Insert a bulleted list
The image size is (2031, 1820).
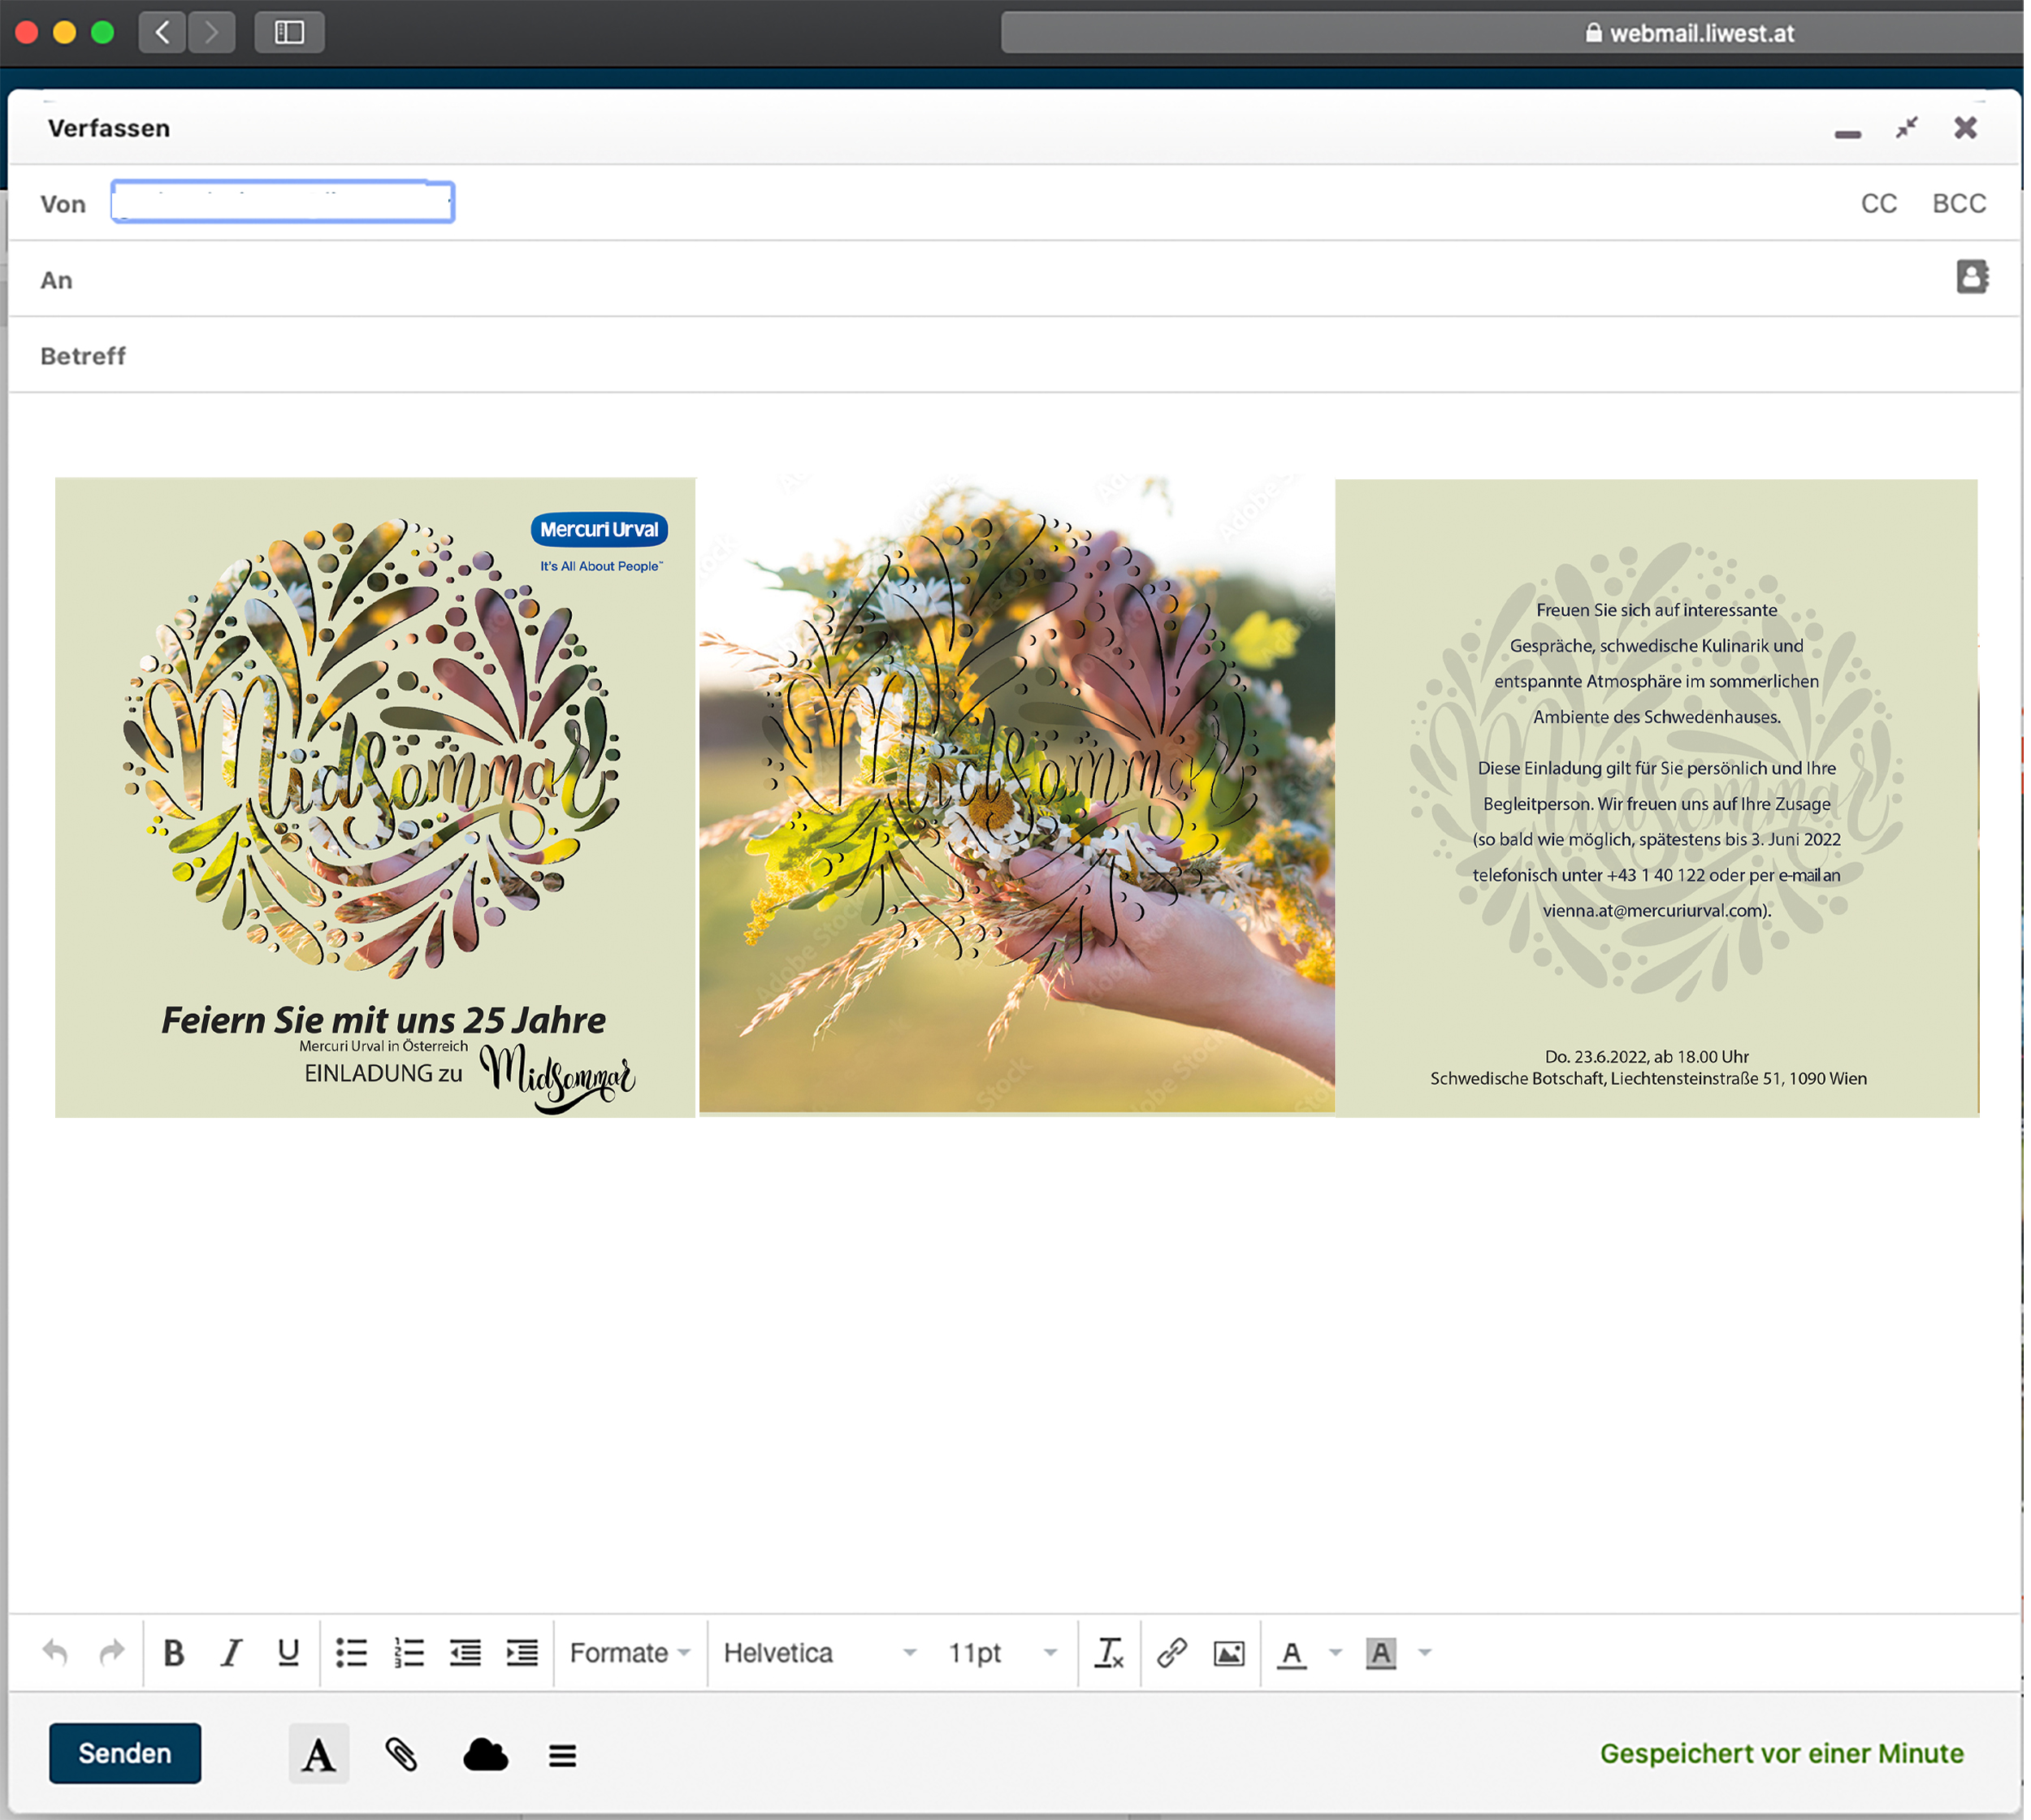coord(352,1653)
